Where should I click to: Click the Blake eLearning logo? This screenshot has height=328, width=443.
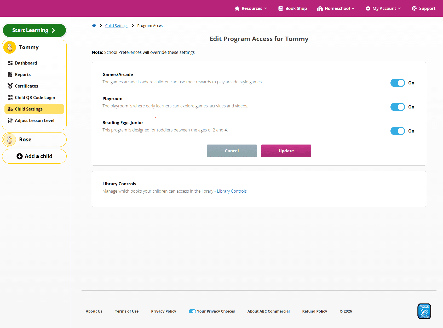[x=424, y=311]
